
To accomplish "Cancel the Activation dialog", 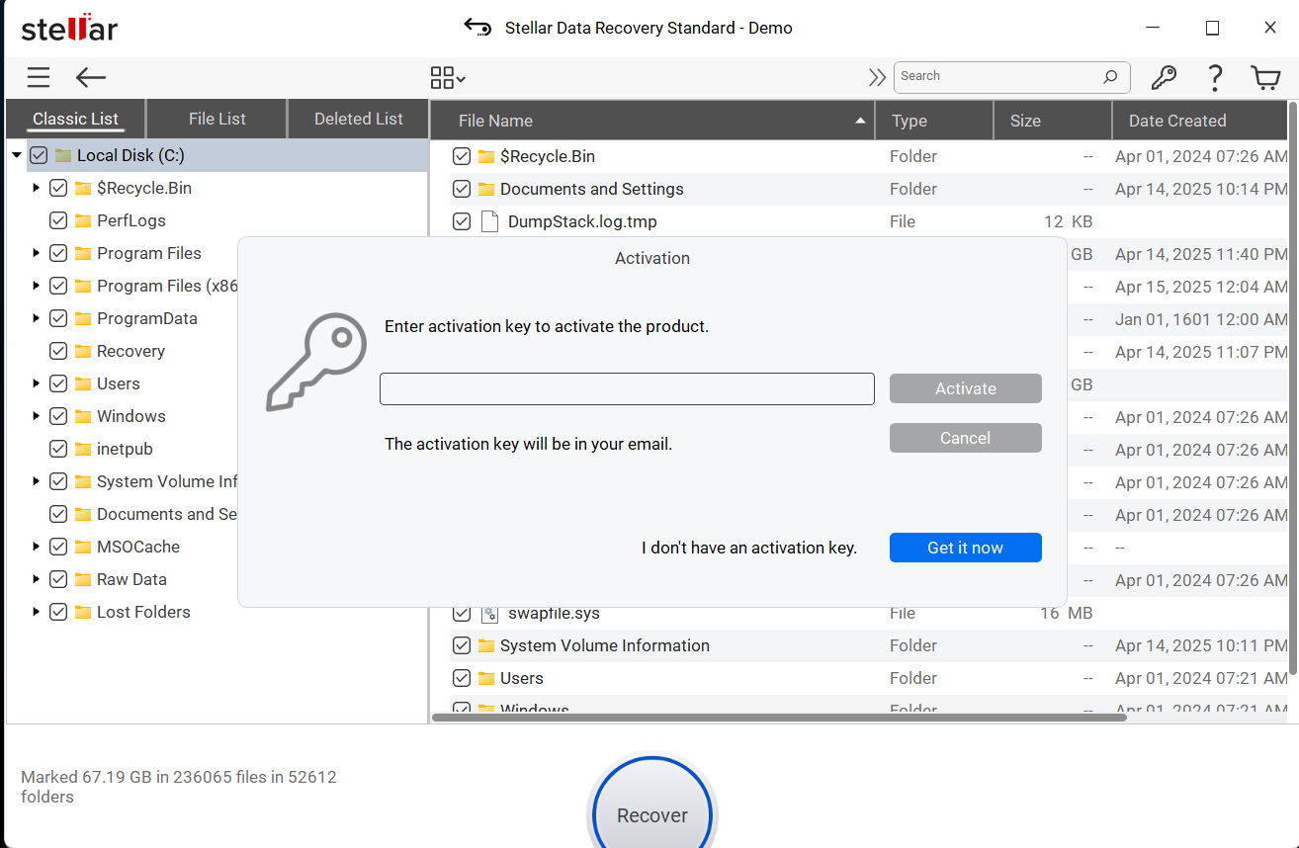I will (x=966, y=438).
